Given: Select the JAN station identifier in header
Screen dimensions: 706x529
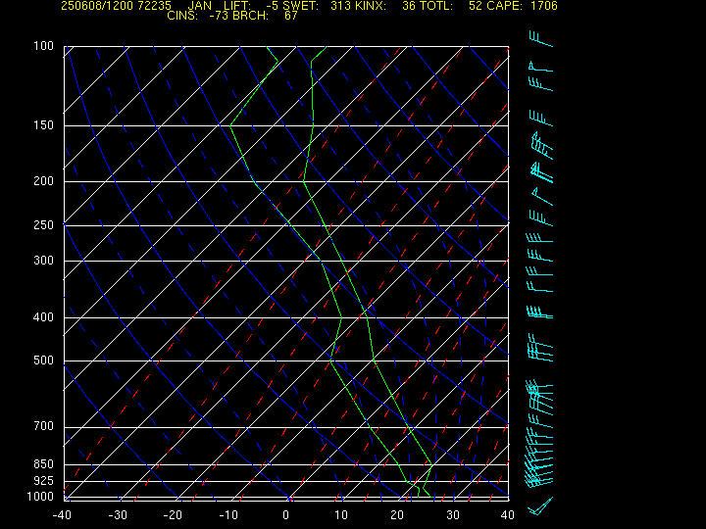Looking at the screenshot, I should (200, 6).
